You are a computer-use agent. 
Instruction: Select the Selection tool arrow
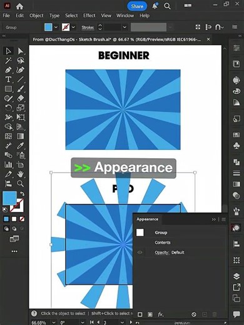tap(8, 51)
